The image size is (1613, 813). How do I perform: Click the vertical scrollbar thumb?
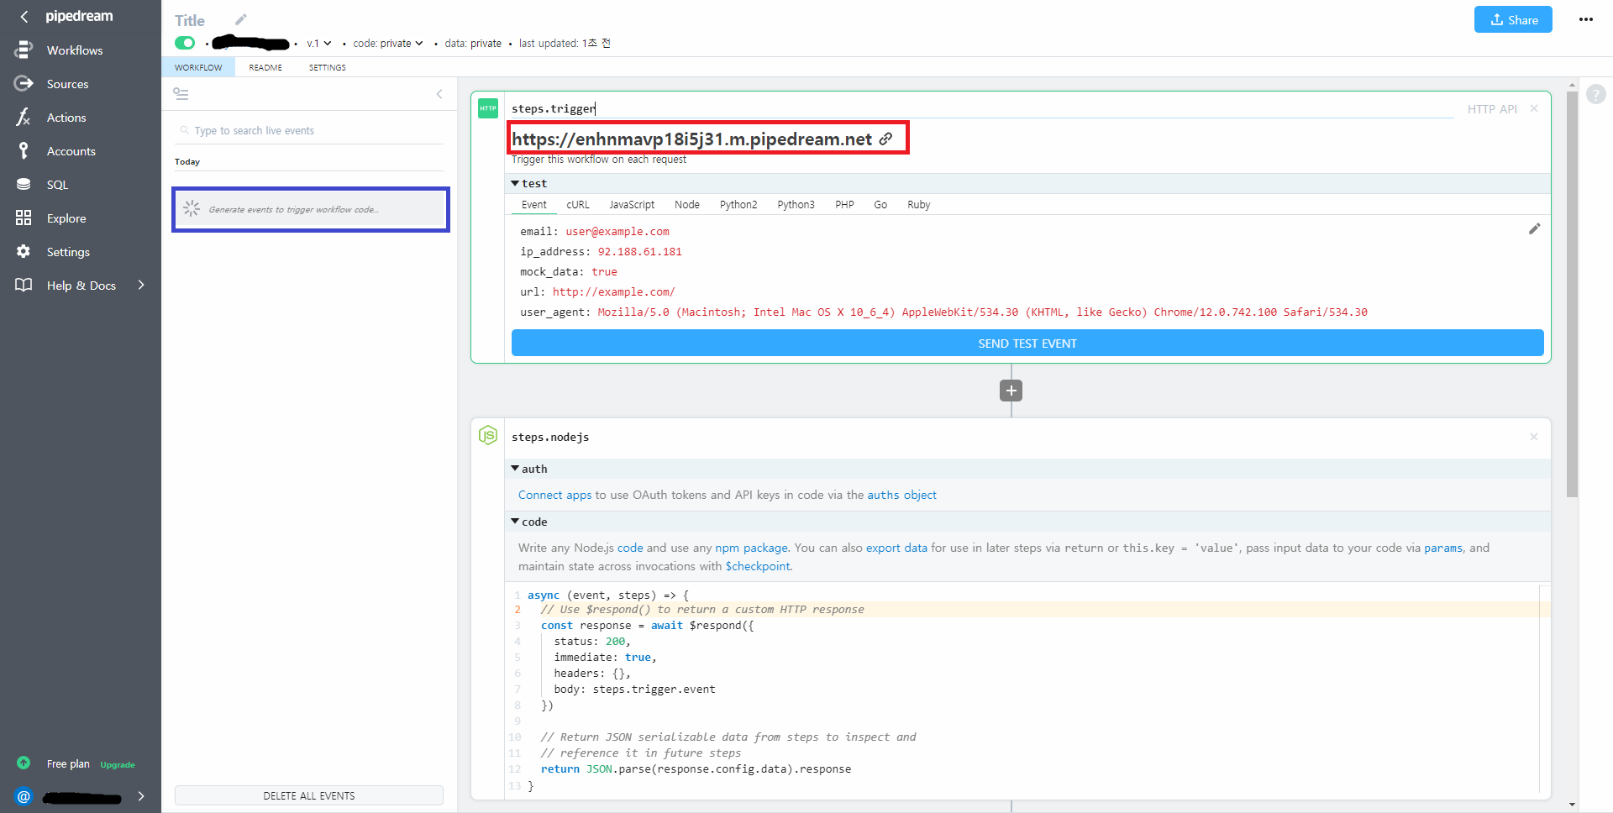tap(1572, 294)
